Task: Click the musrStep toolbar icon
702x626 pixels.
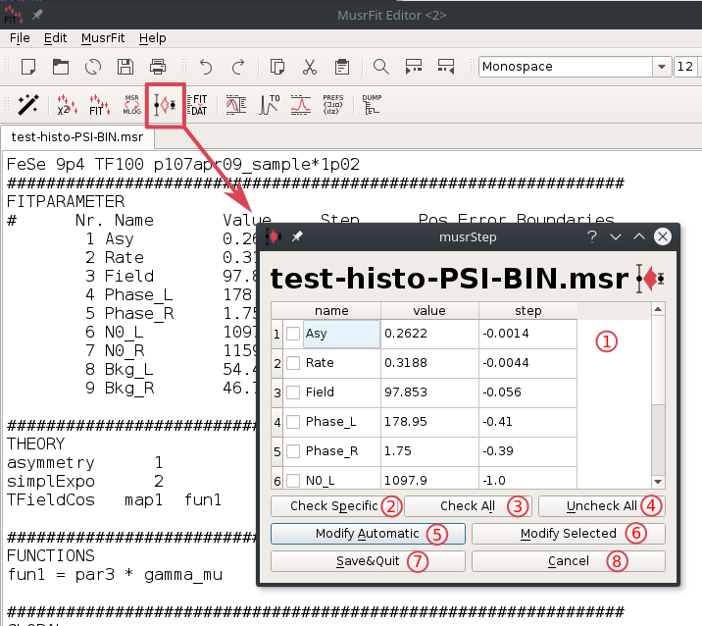Action: click(165, 104)
